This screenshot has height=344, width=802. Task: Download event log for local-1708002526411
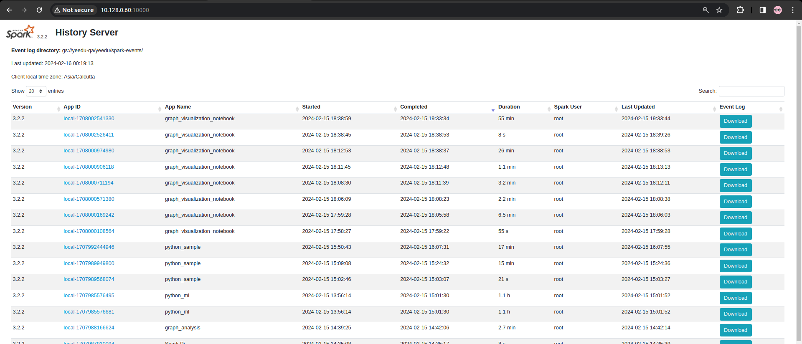pos(736,137)
